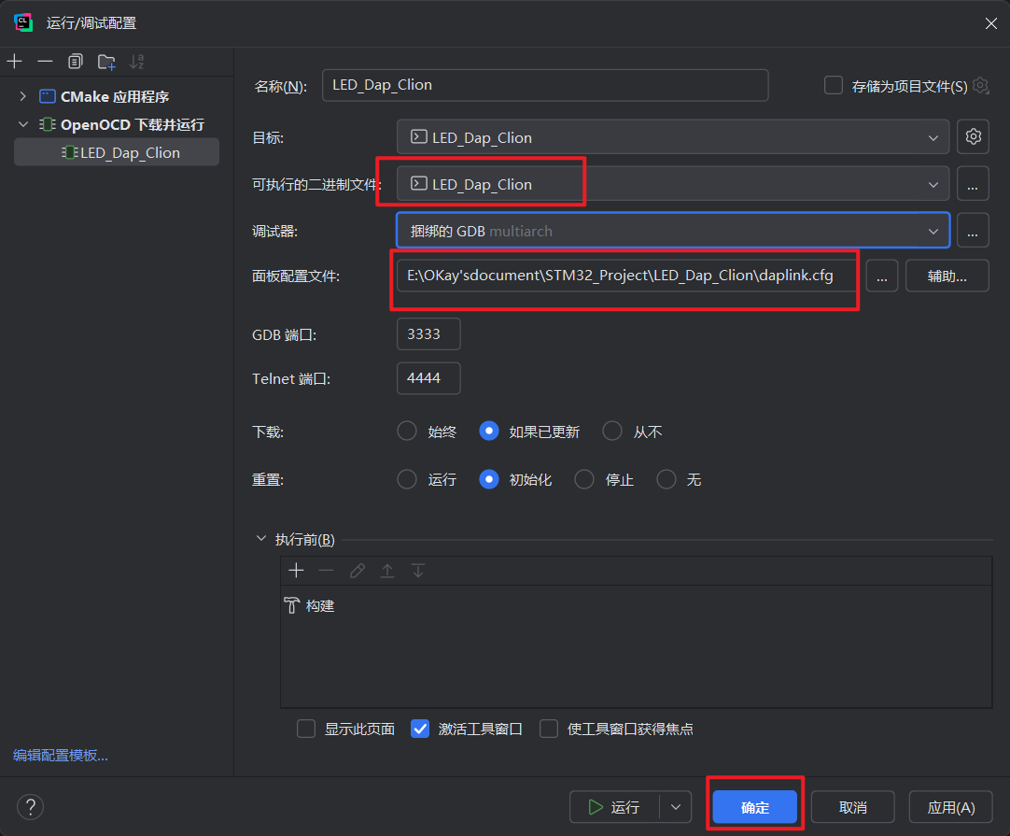Image resolution: width=1010 pixels, height=836 pixels.
Task: Copy the selected configuration
Action: click(x=76, y=62)
